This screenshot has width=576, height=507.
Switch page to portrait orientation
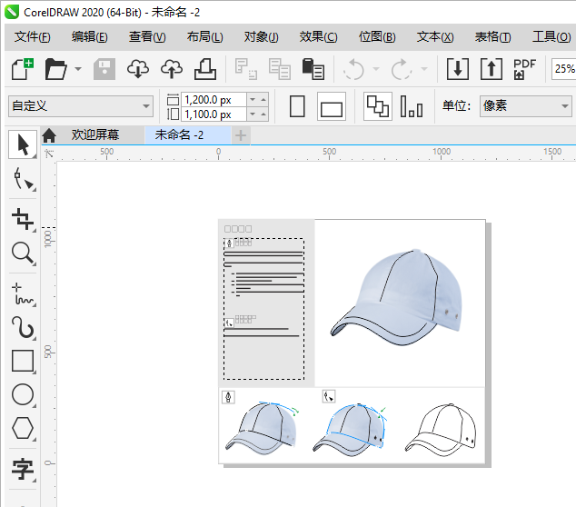pos(297,106)
